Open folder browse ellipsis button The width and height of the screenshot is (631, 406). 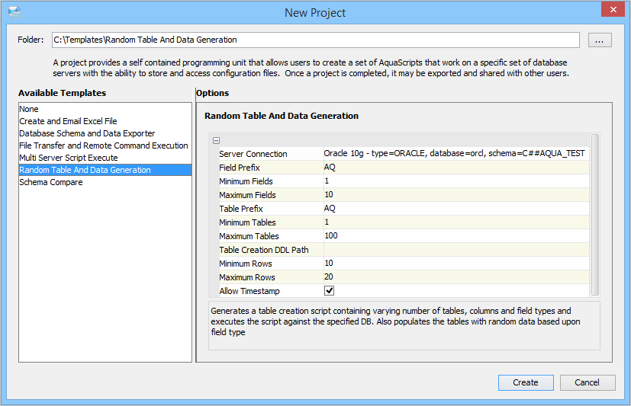click(600, 40)
